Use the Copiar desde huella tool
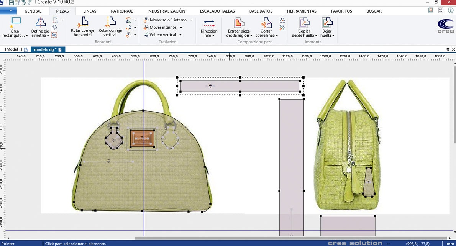456x246 pixels. pyautogui.click(x=304, y=28)
